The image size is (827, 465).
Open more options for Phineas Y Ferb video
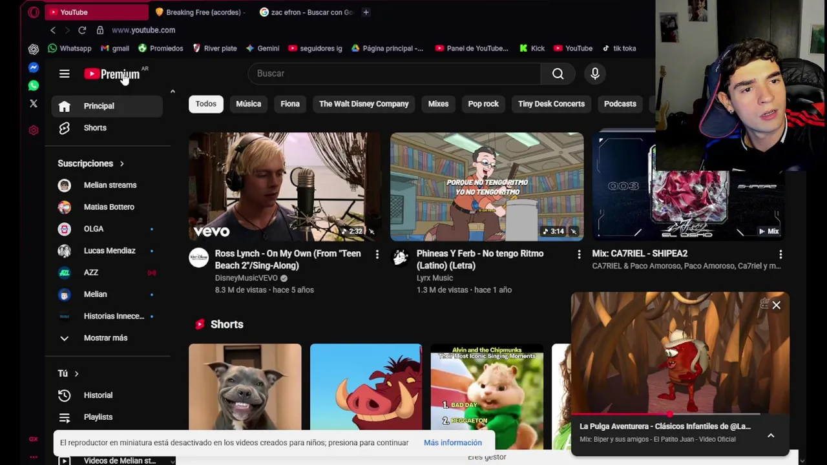pyautogui.click(x=579, y=254)
